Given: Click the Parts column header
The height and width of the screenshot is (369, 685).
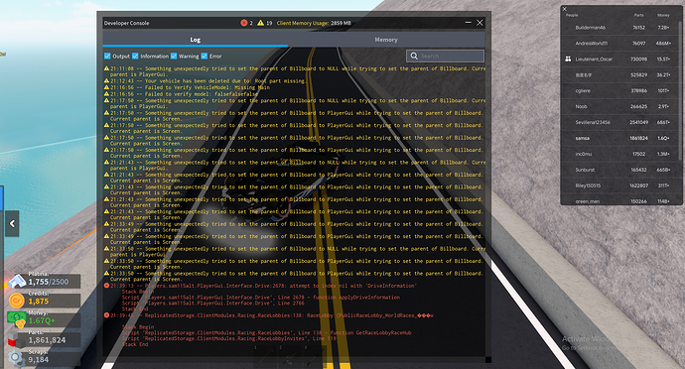Looking at the screenshot, I should (x=638, y=15).
